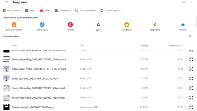Click modified time 20:15
The width and height of the screenshot is (197, 111).
(x=181, y=69)
